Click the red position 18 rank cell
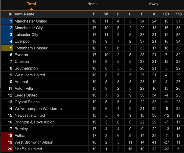The image size is (184, 153). click(7, 136)
